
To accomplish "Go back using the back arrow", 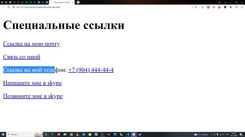I will click(x=3, y=7).
